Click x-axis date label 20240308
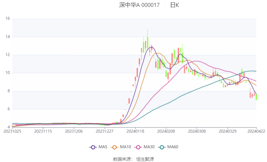This screenshot has height=162, width=267. pos(197,131)
